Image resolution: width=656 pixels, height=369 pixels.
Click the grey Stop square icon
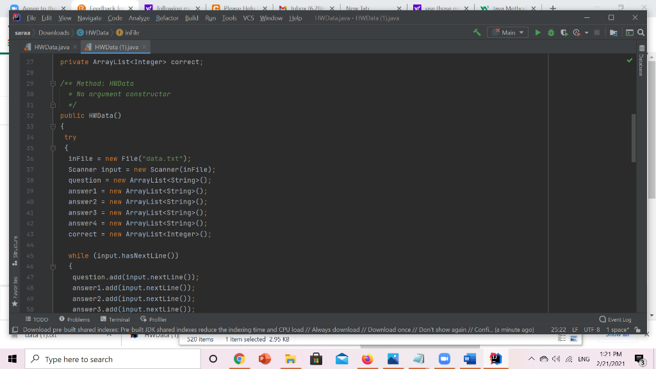(x=597, y=32)
